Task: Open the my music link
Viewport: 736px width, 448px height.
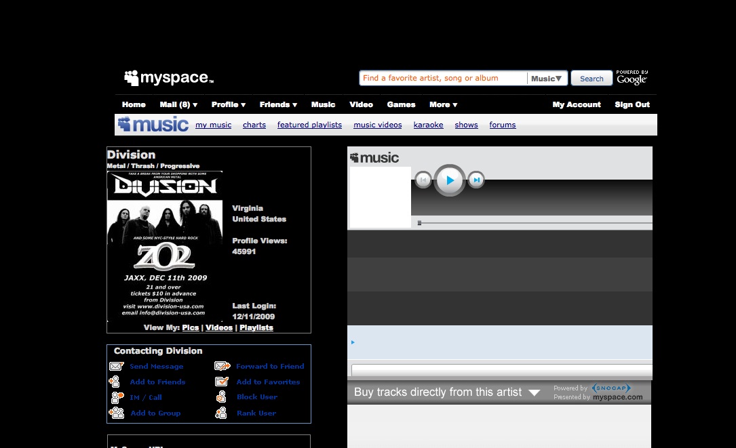Action: (213, 125)
